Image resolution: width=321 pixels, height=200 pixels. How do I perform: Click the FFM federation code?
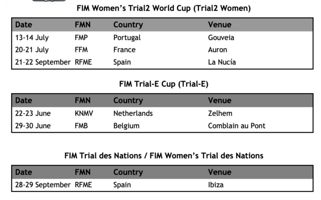pos(81,50)
